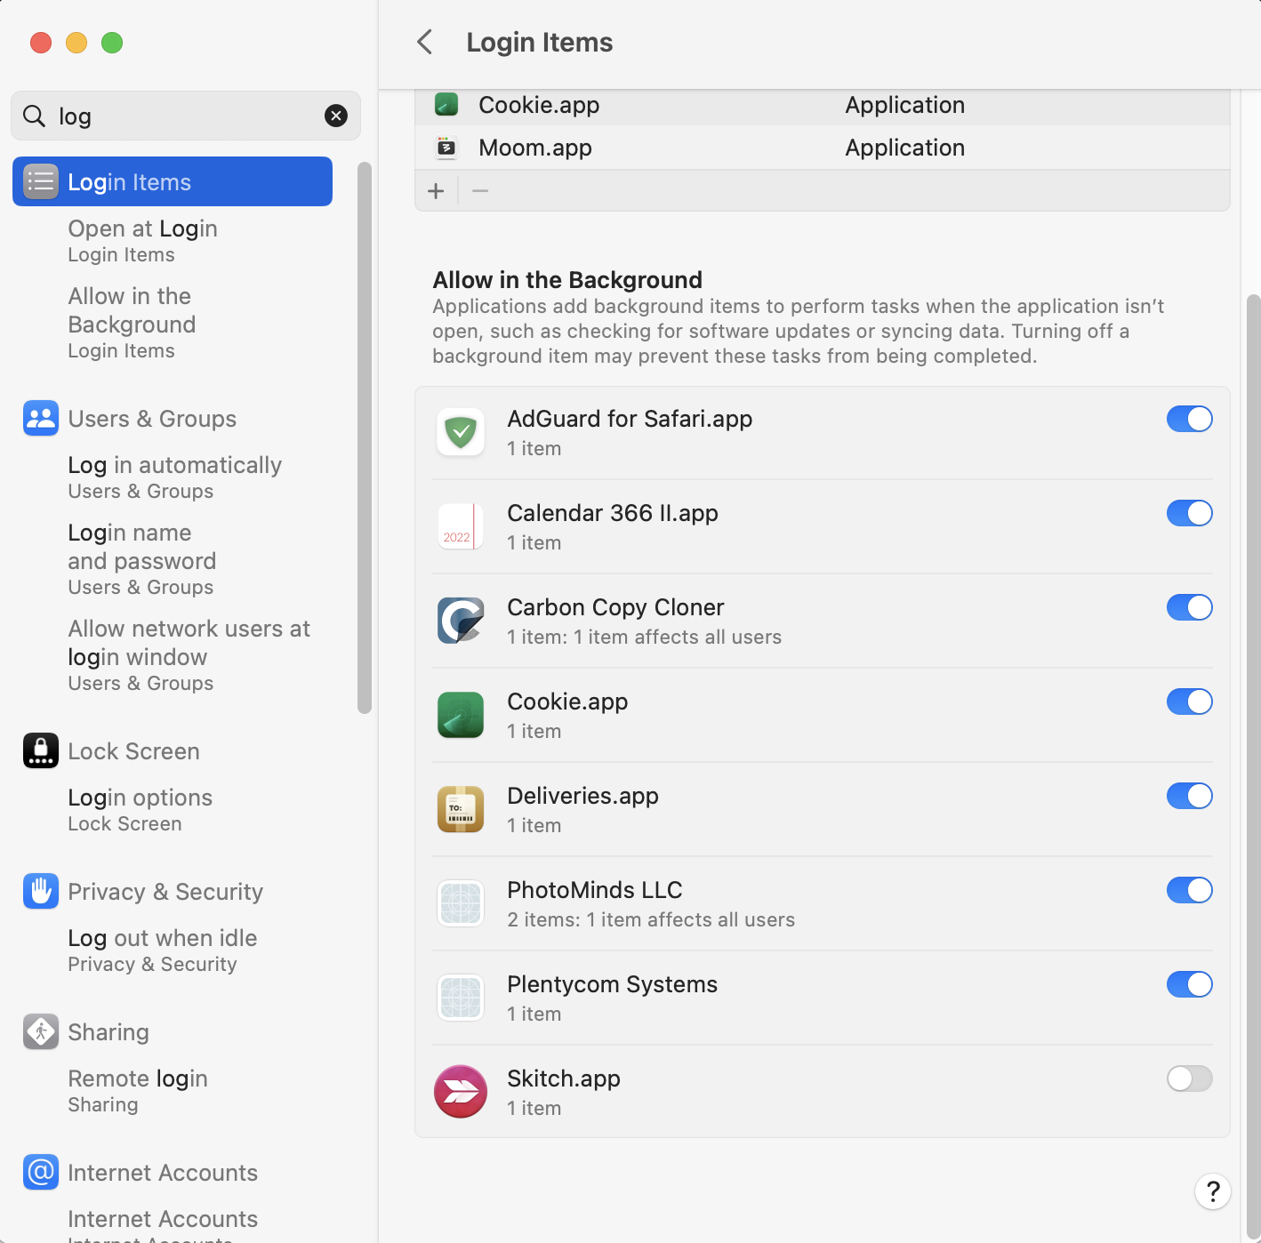This screenshot has width=1261, height=1243.
Task: Click the Login Items list icon in sidebar
Action: 41,181
